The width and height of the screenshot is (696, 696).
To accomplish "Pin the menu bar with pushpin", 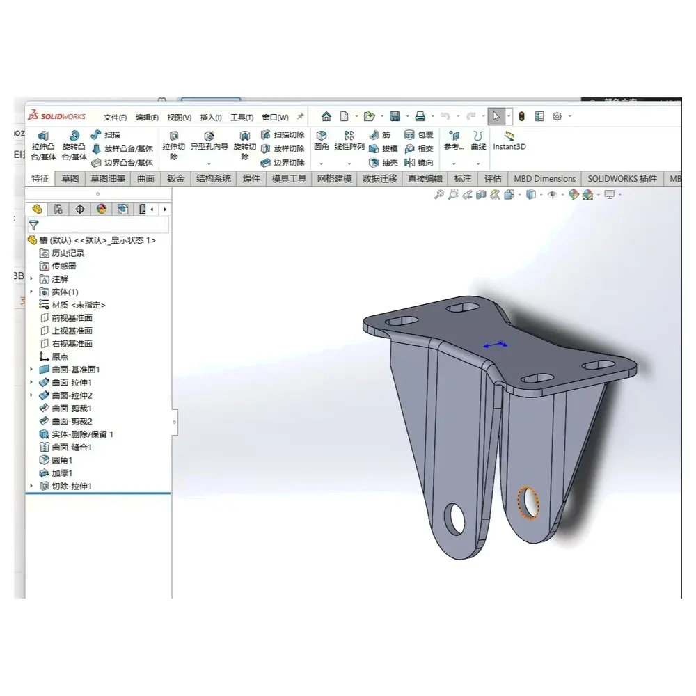I will (x=301, y=116).
